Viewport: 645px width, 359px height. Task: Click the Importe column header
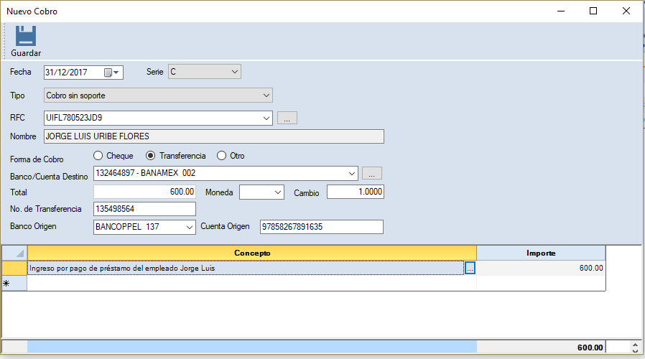pos(540,253)
